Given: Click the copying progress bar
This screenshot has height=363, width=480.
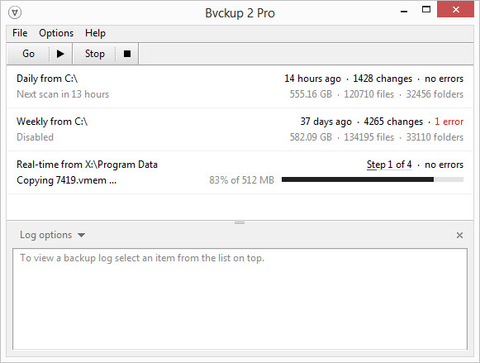Looking at the screenshot, I should (373, 179).
